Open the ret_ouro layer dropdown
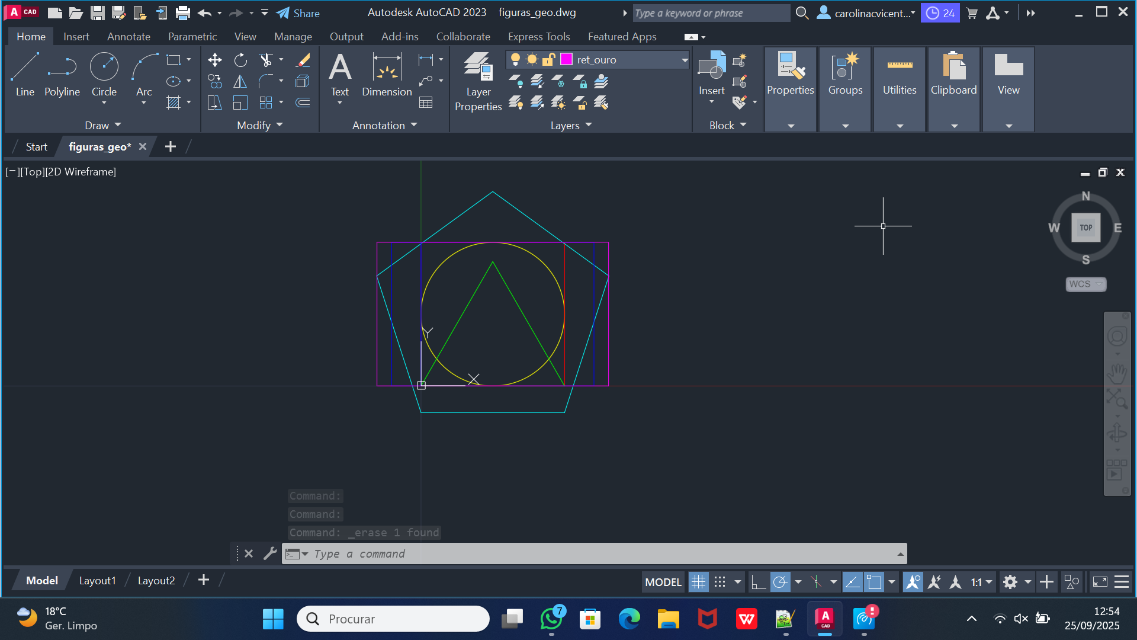Image resolution: width=1137 pixels, height=640 pixels. 685,60
